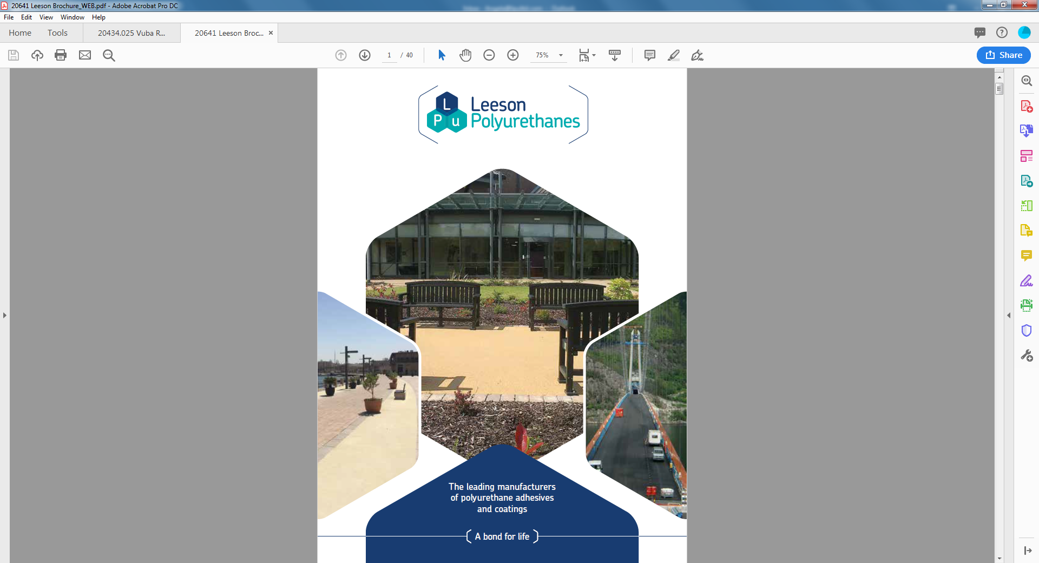This screenshot has height=563, width=1039.
Task: Click the vertical scrollbar thumb
Action: [x=999, y=88]
